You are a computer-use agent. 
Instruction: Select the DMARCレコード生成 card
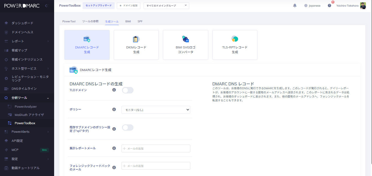pyautogui.click(x=87, y=45)
